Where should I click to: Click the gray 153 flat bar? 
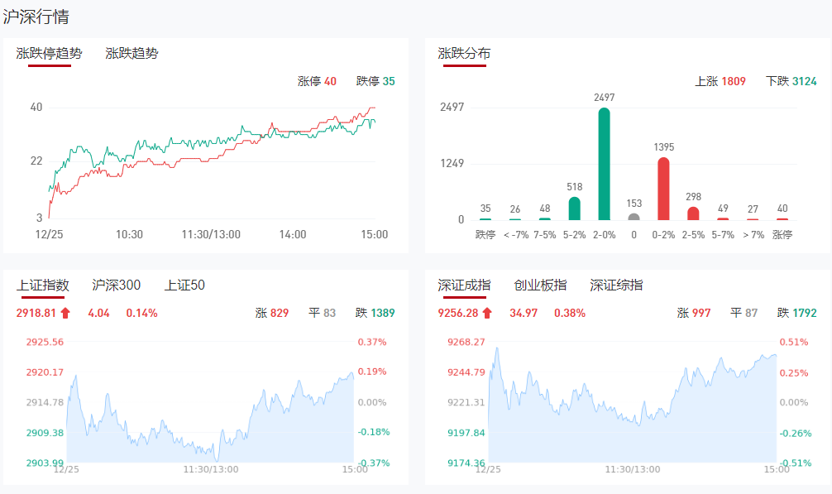[634, 217]
